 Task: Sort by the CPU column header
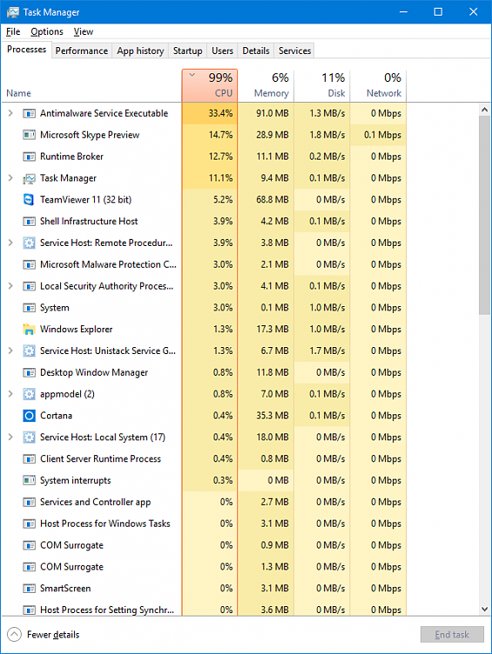coord(210,85)
